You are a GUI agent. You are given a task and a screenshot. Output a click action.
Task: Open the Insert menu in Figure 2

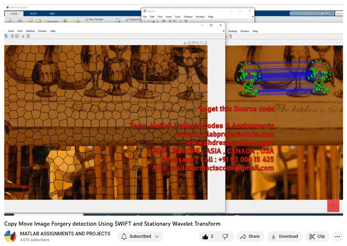(x=169, y=17)
